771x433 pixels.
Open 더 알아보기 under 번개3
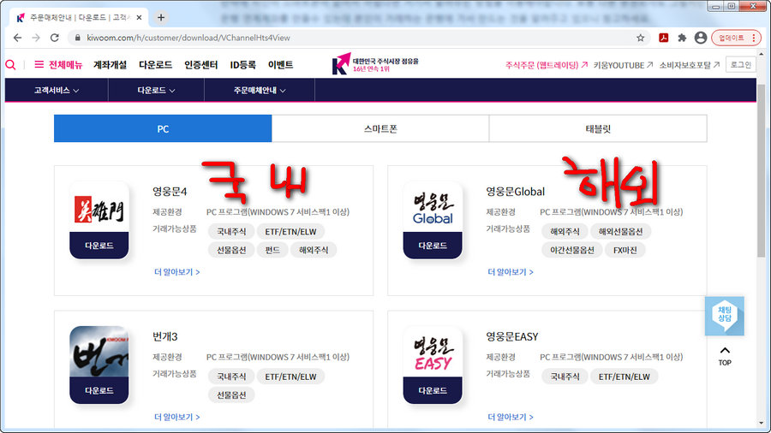tap(177, 417)
